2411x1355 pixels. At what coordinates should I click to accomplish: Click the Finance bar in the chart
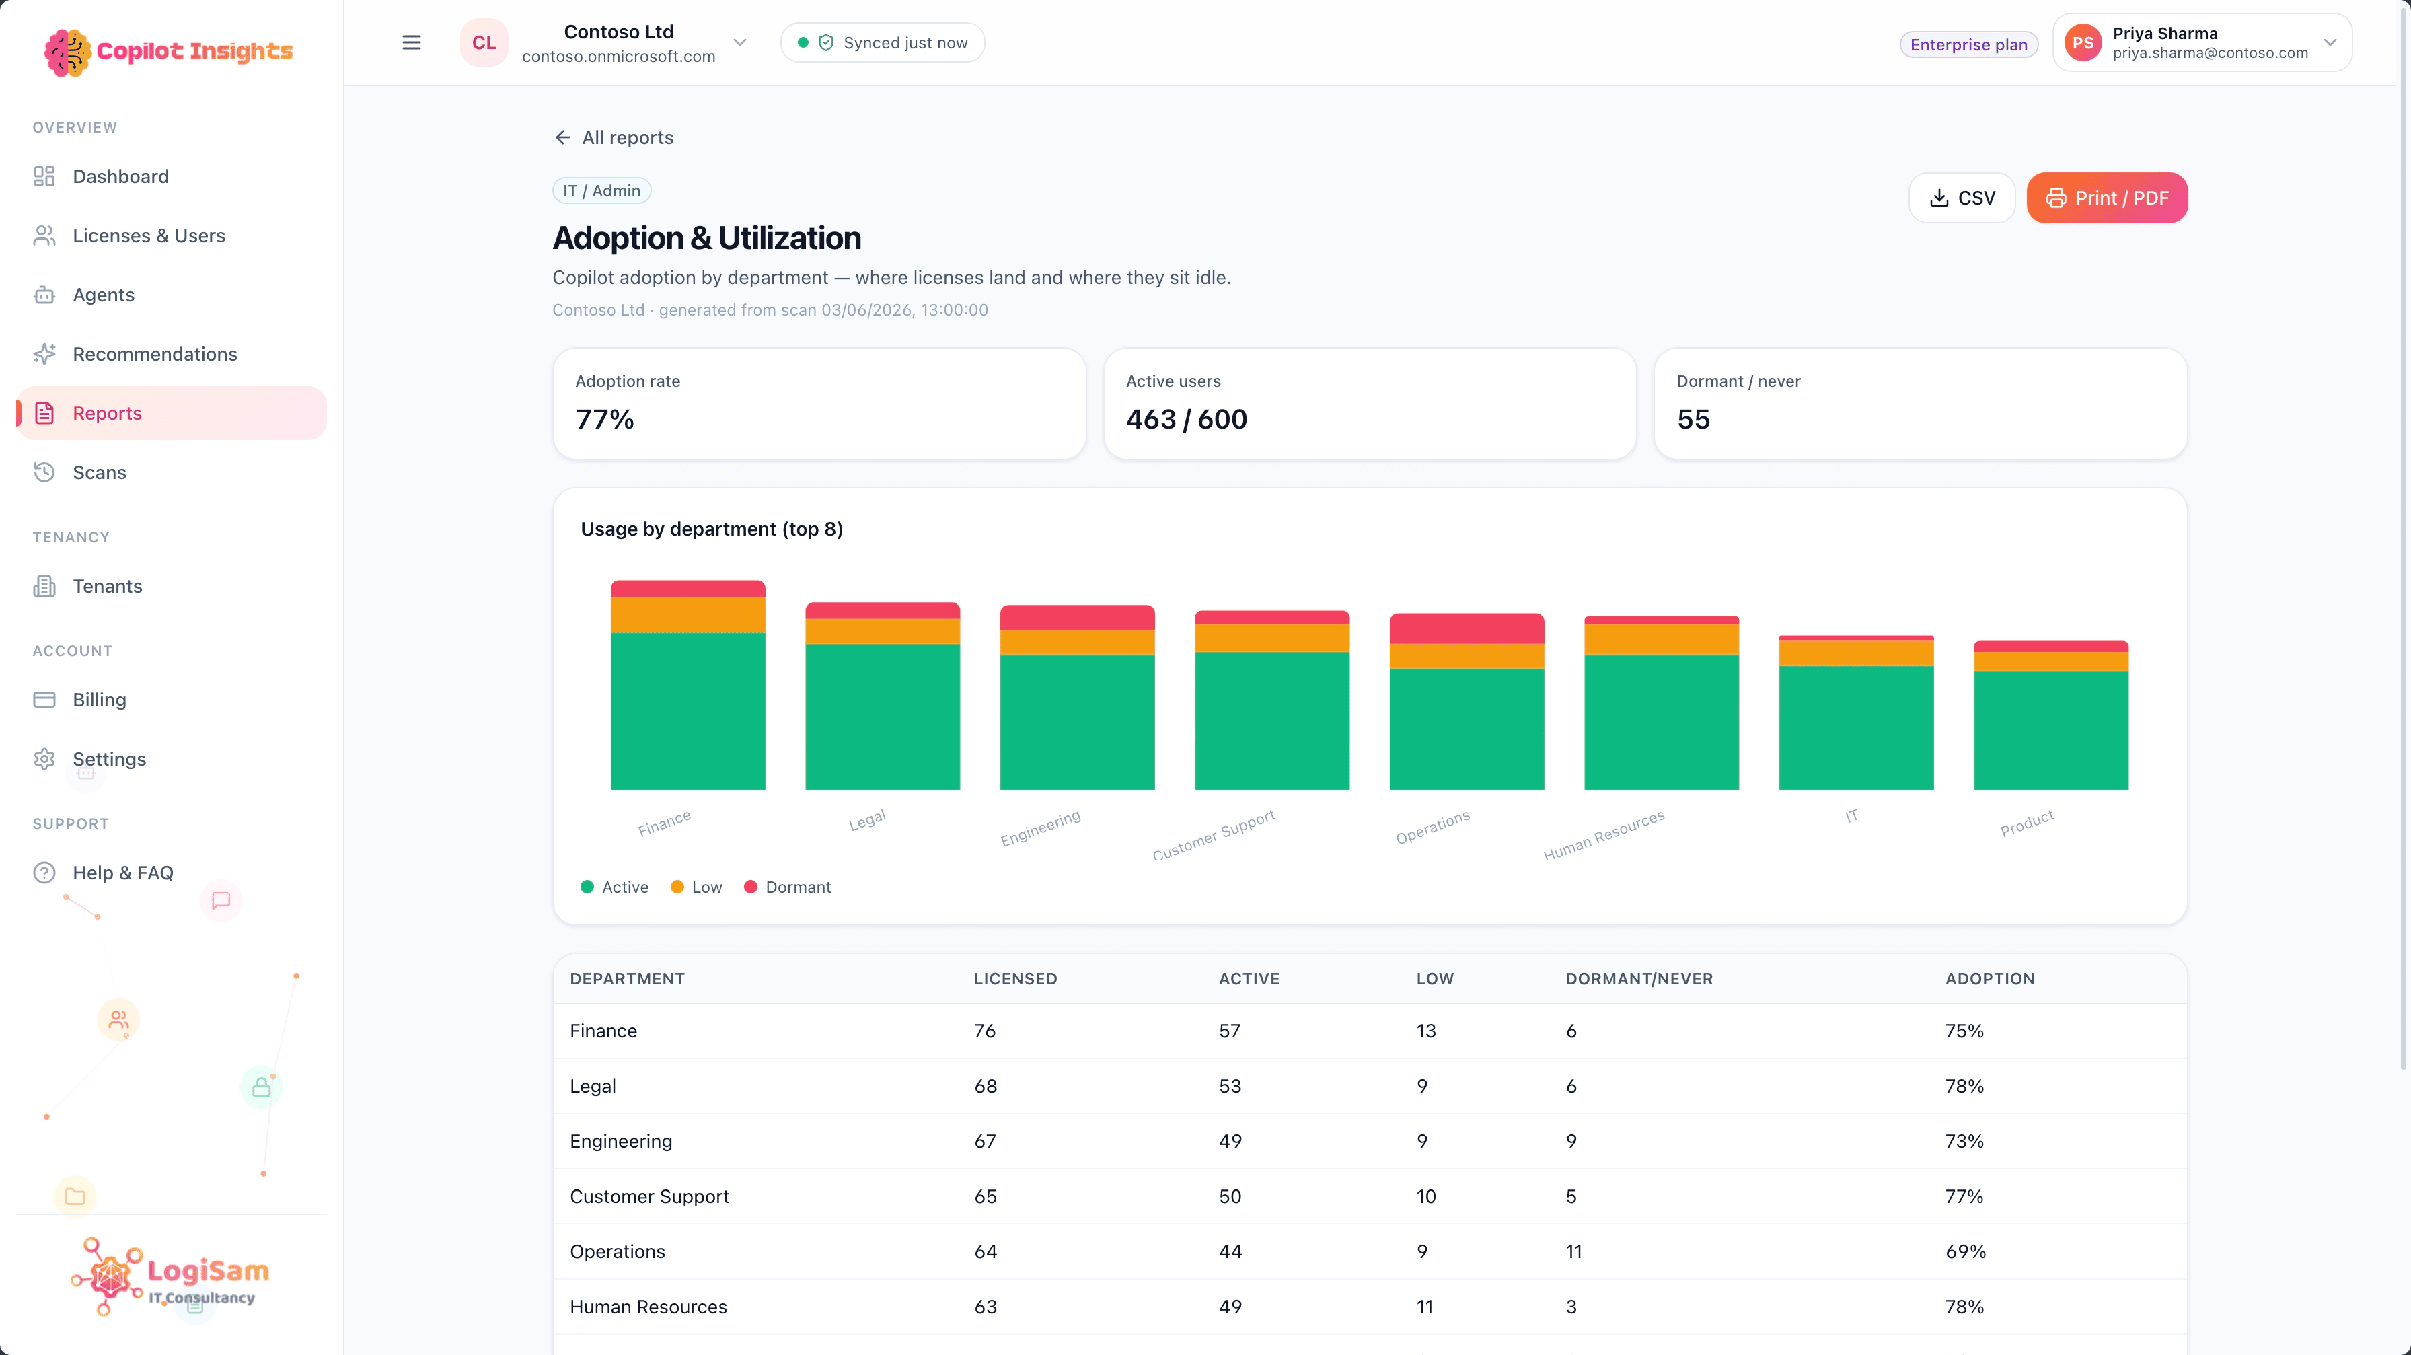click(x=688, y=685)
